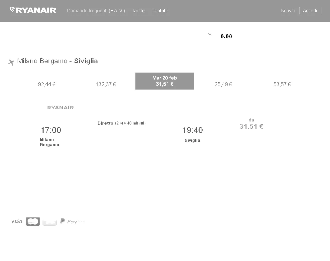This screenshot has height=261, width=330.
Task: Click the Ryanair logo in header
Action: [x=33, y=10]
